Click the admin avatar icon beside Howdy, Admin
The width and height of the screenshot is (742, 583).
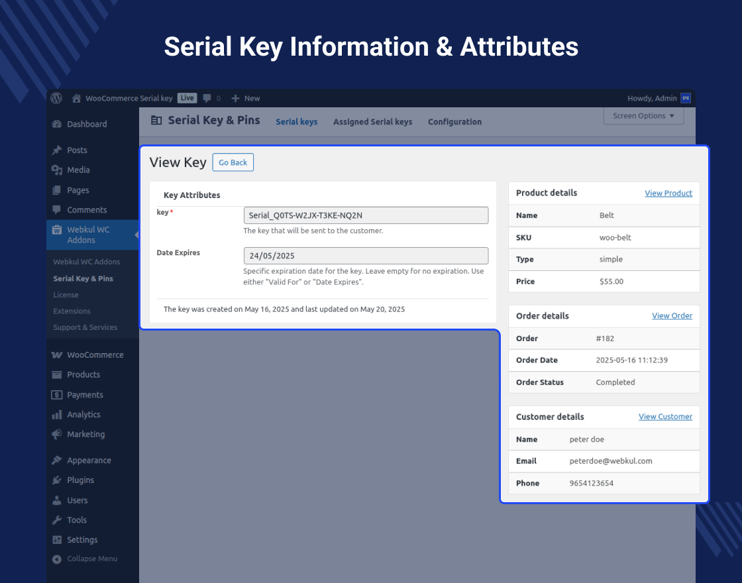[685, 99]
